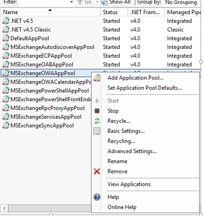
Task: Open the Go button dropdown arrow
Action: tap(97, 2)
